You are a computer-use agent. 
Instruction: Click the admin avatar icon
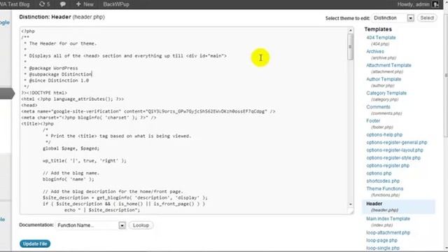point(435,4)
